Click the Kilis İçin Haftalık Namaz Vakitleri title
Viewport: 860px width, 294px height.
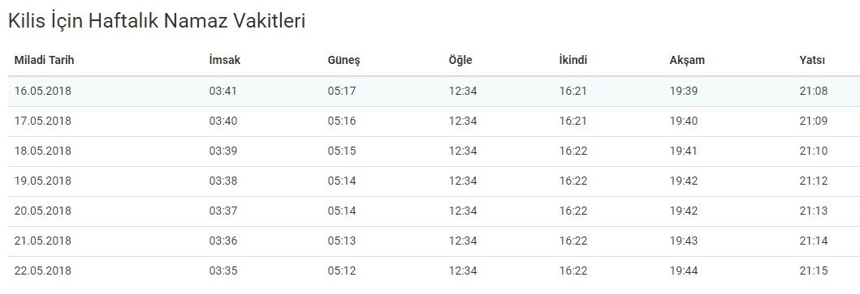click(156, 21)
